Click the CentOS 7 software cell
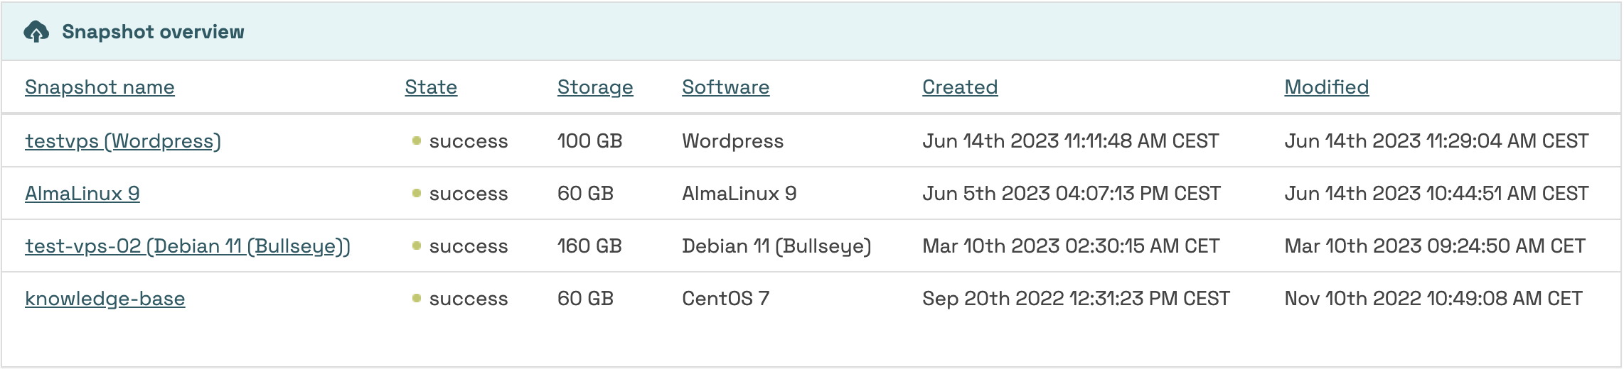 [x=726, y=299]
